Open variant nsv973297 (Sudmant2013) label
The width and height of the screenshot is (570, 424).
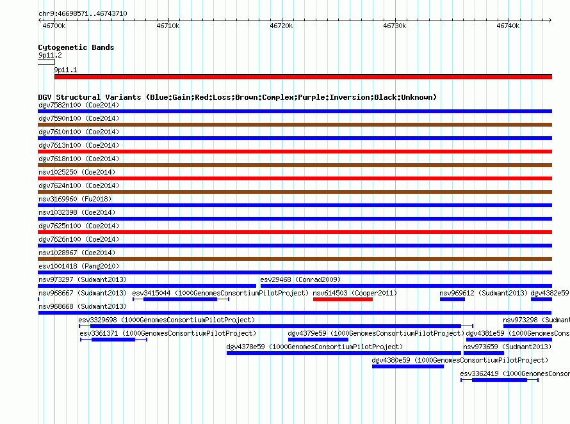pyautogui.click(x=83, y=279)
